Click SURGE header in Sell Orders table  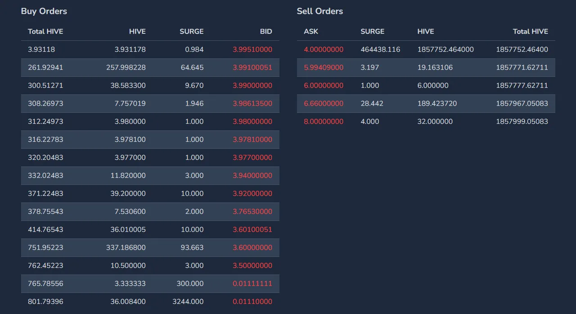pyautogui.click(x=373, y=31)
